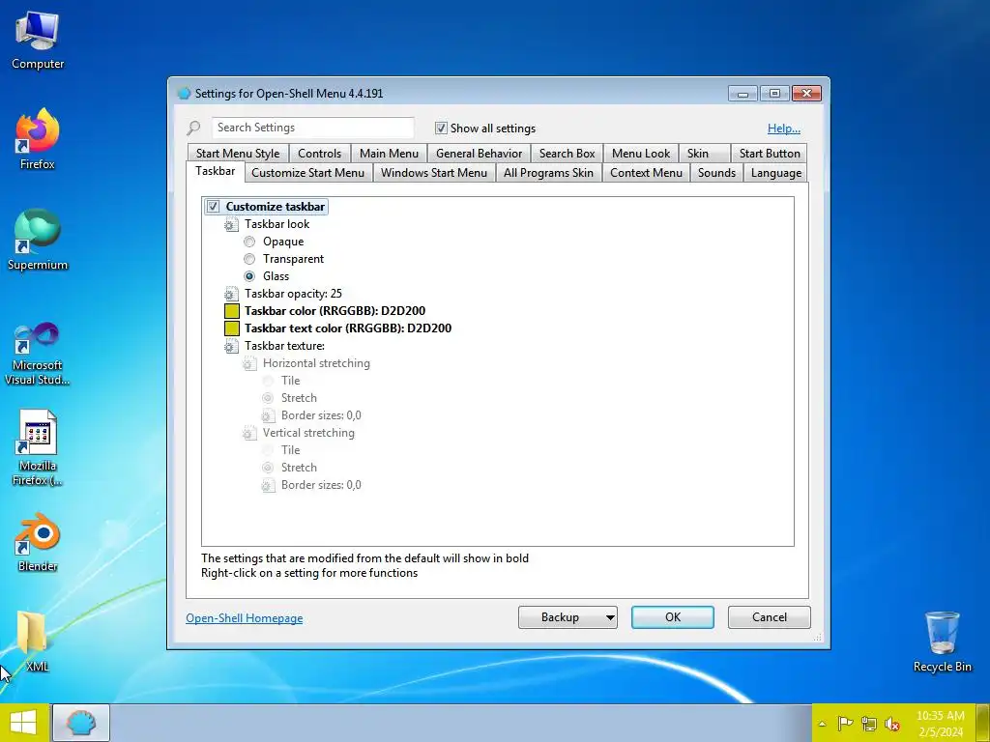The height and width of the screenshot is (742, 990).
Task: Click gear icon beside Vertical stretching
Action: pyautogui.click(x=249, y=433)
